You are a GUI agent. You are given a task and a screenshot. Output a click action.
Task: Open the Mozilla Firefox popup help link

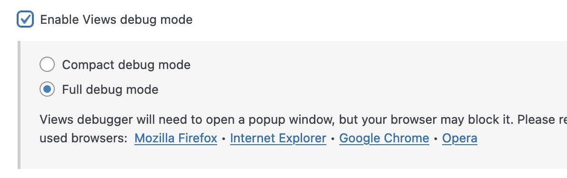pos(176,138)
